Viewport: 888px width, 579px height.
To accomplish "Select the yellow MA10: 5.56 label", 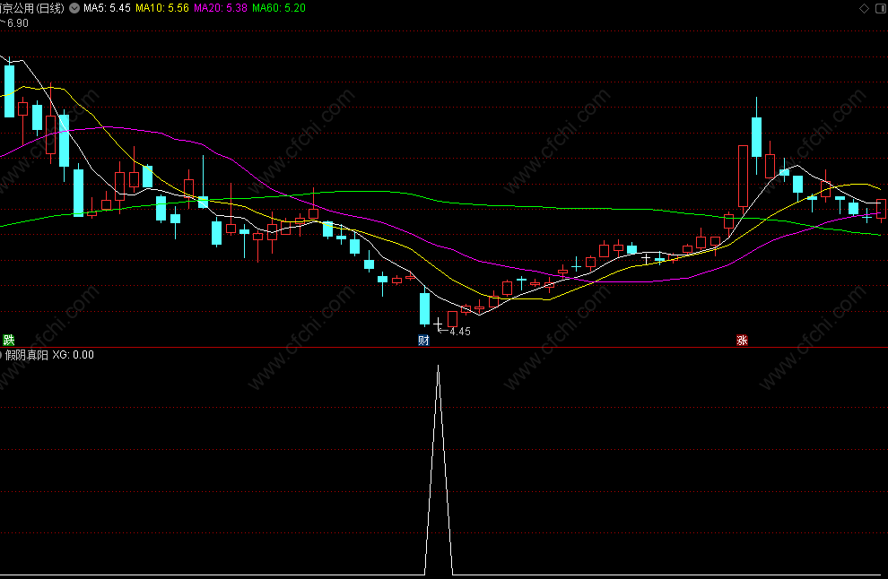I will tap(162, 8).
